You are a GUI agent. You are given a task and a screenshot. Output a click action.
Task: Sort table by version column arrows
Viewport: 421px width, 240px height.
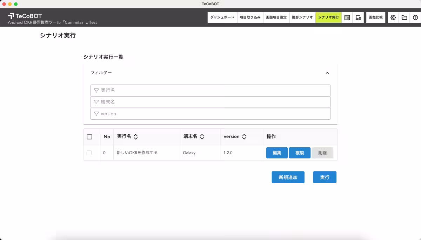(x=244, y=137)
